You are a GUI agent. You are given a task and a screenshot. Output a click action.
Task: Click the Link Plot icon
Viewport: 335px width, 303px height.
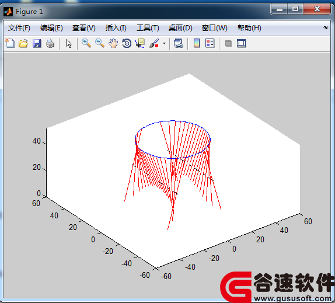(179, 43)
